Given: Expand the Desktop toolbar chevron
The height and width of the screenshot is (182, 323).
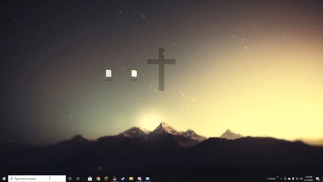Looking at the screenshot, I should [278, 177].
